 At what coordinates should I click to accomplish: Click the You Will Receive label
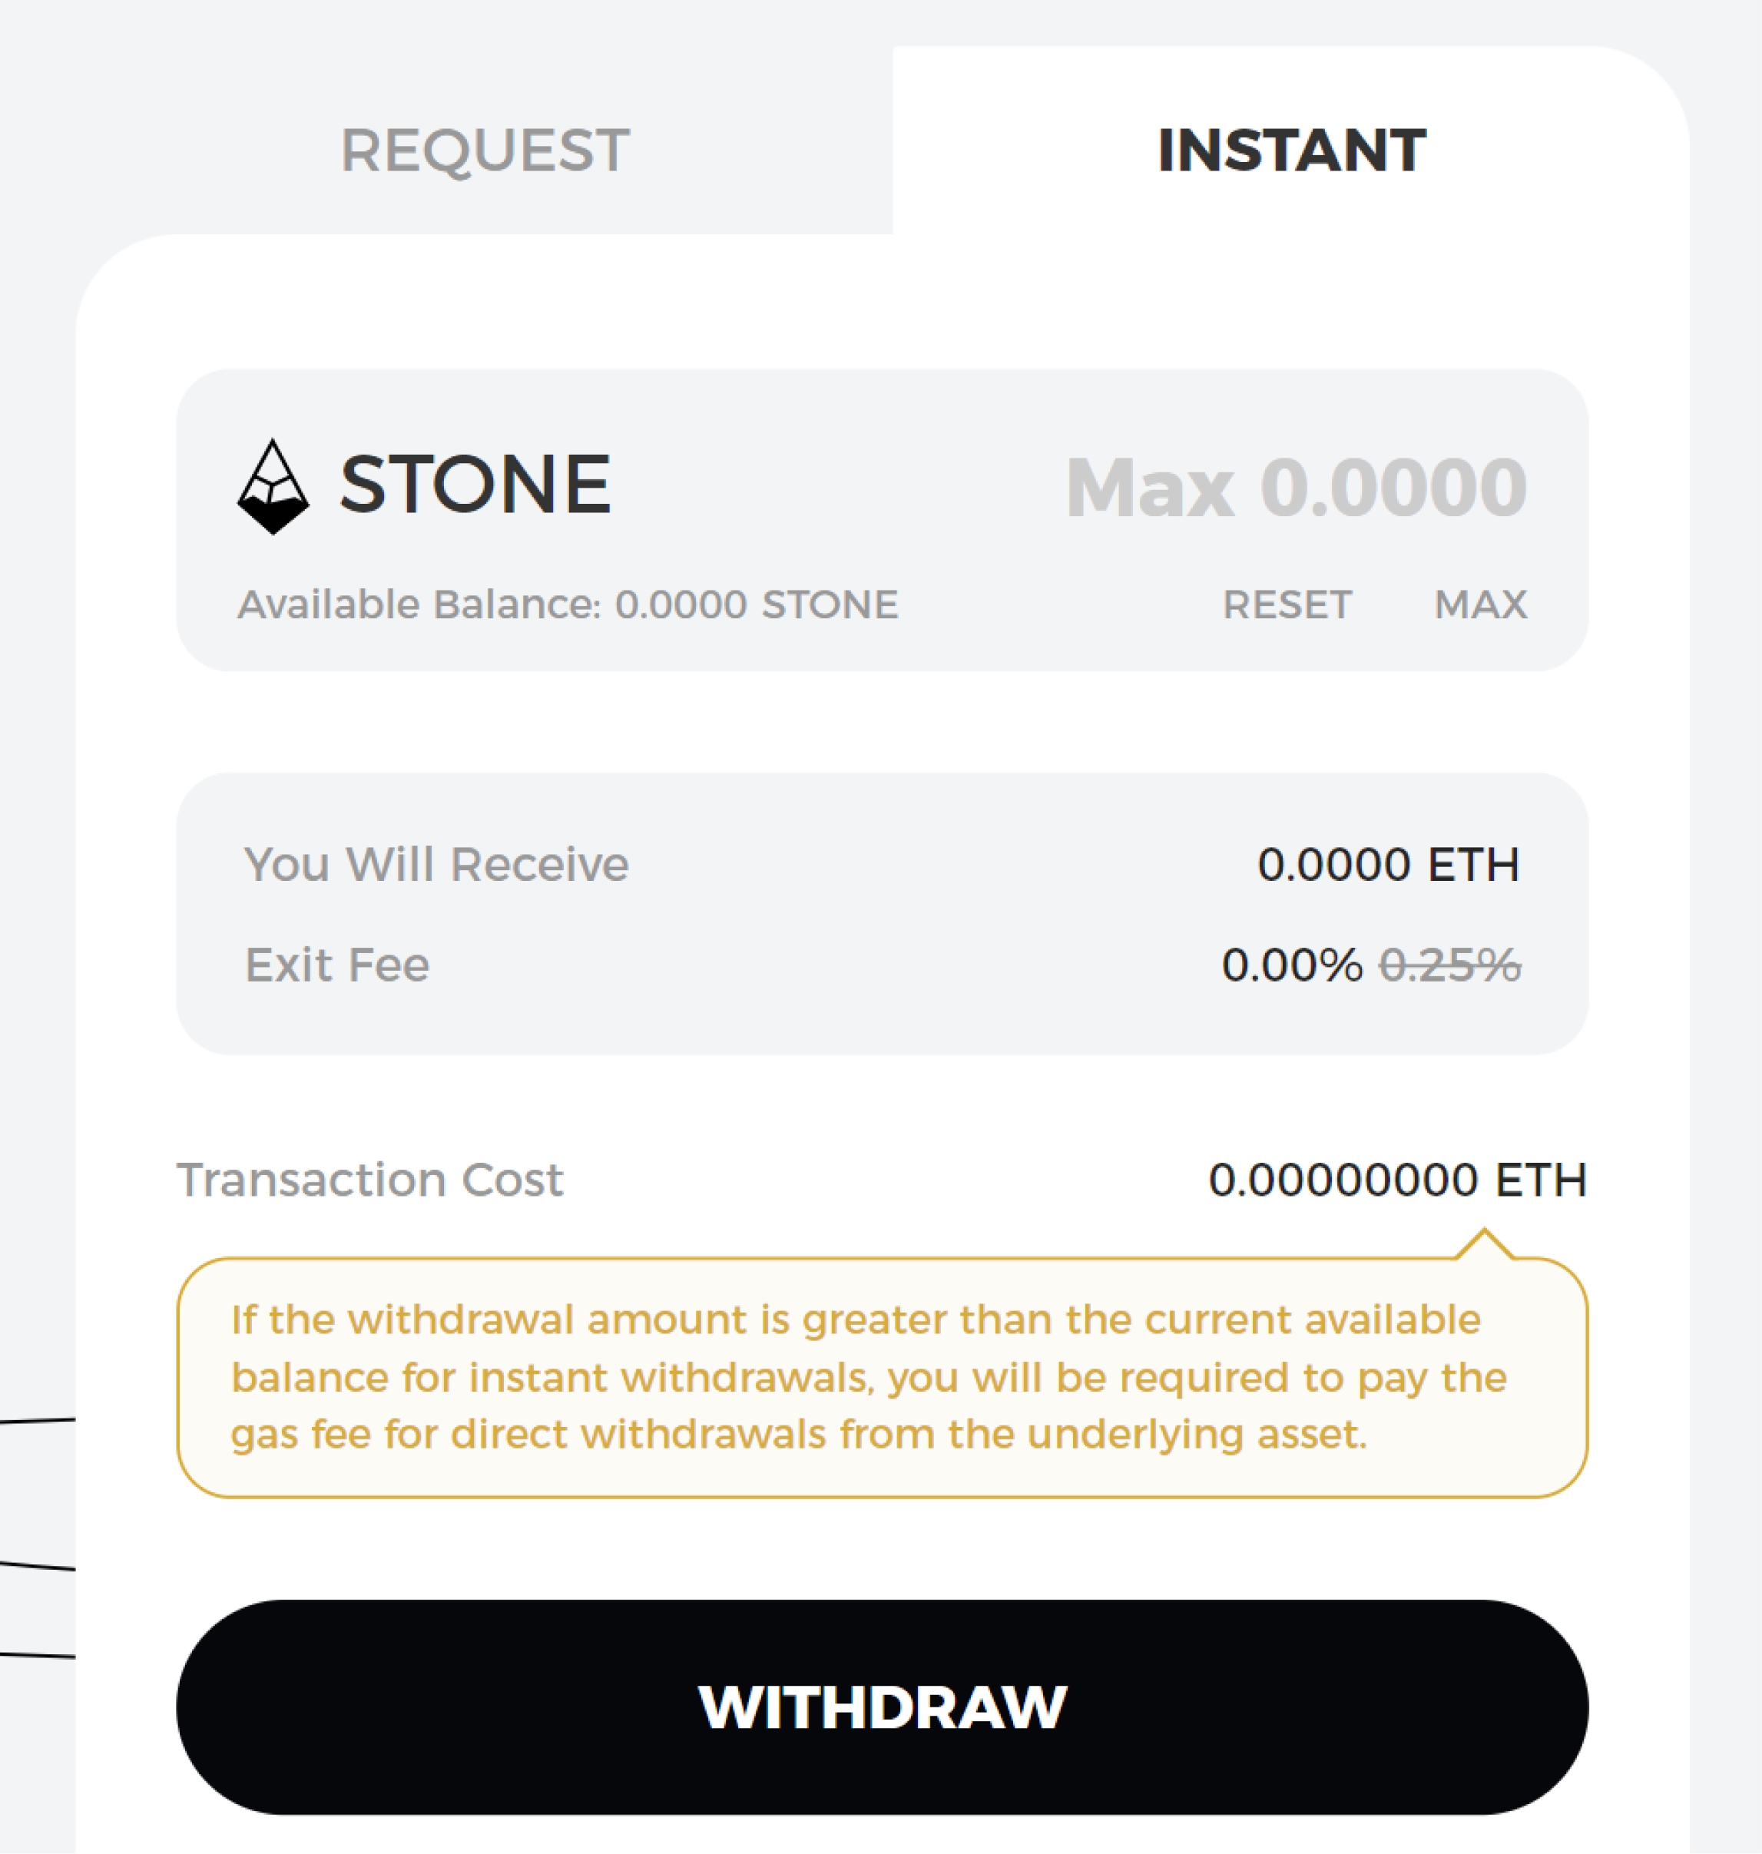coord(437,864)
